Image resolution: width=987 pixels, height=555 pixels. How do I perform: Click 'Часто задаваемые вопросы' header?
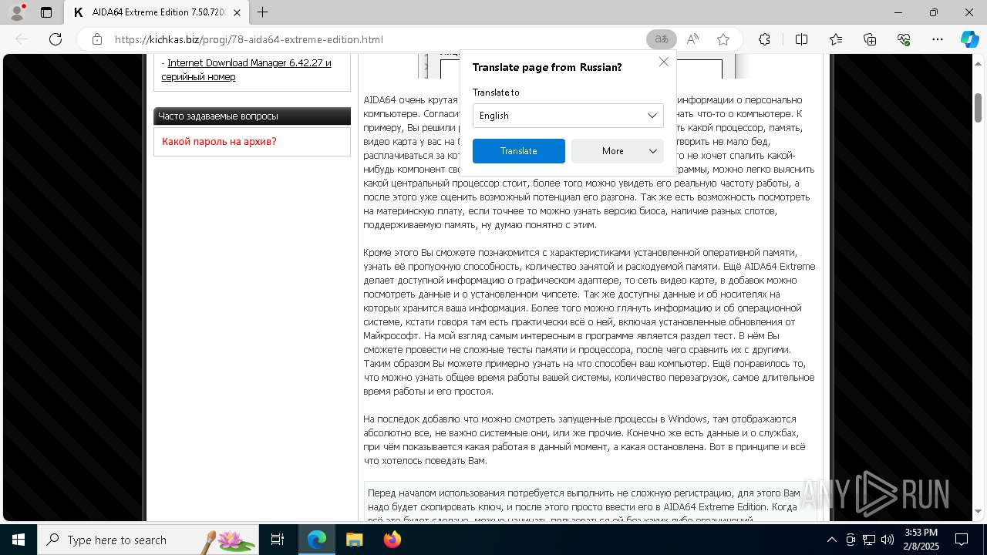252,116
